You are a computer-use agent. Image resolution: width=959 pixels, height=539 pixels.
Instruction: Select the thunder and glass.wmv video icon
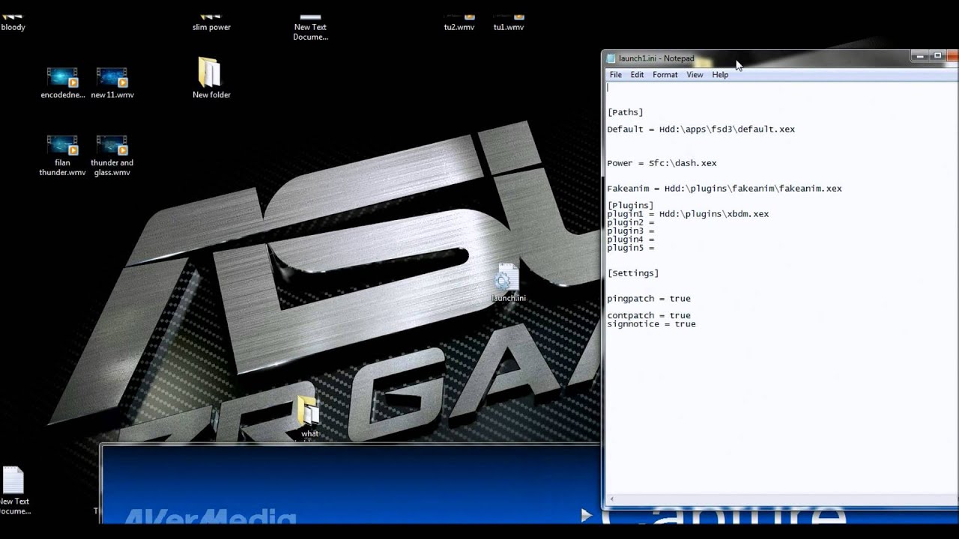112,156
